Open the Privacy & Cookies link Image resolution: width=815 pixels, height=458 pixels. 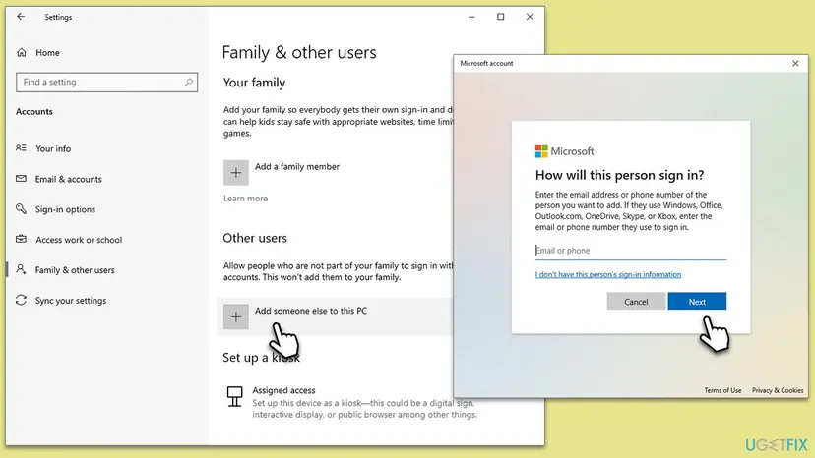point(778,390)
